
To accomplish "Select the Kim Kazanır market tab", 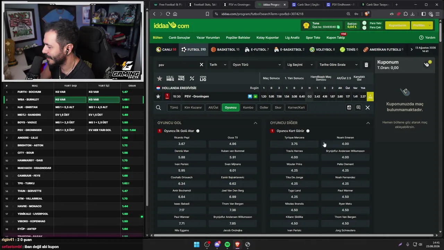I will [193, 108].
